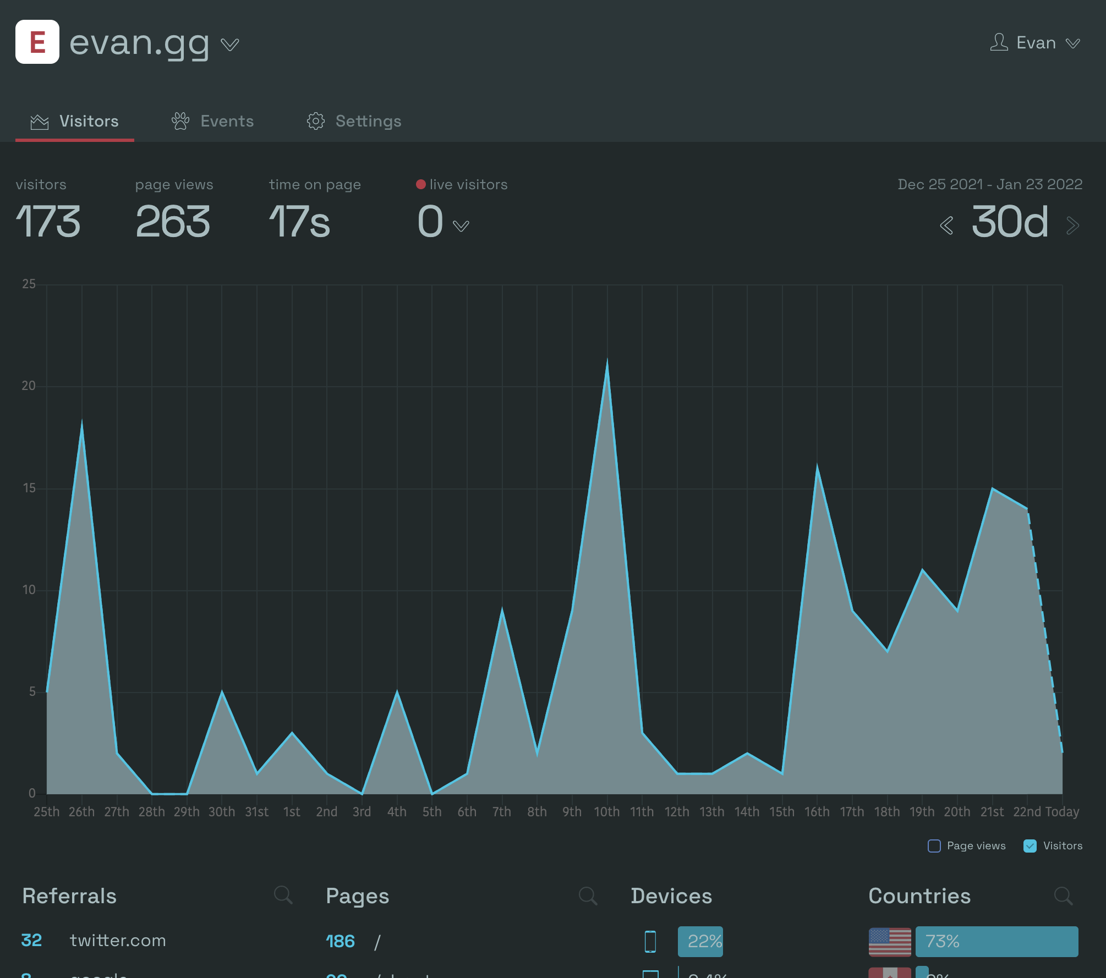Click the 21st x-axis label

(992, 812)
